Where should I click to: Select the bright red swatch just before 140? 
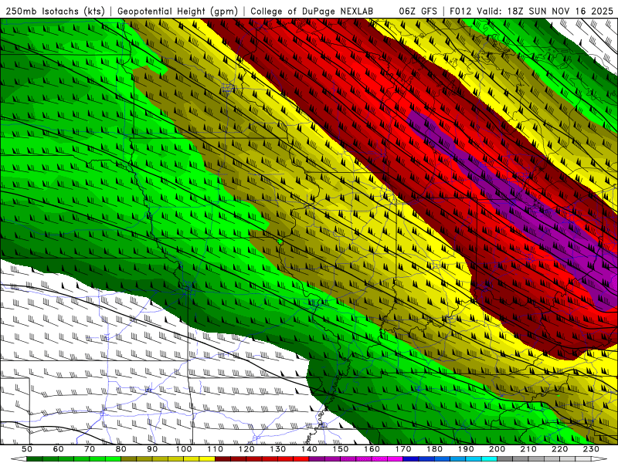301,459
